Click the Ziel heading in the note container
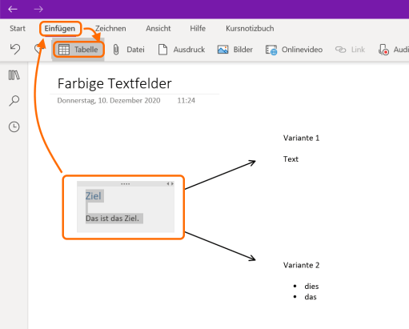This screenshot has width=409, height=329. 94,196
